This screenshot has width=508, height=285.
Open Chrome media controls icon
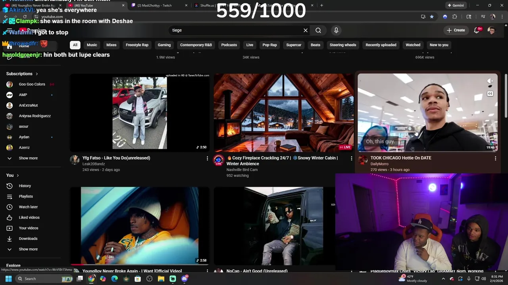tap(483, 17)
